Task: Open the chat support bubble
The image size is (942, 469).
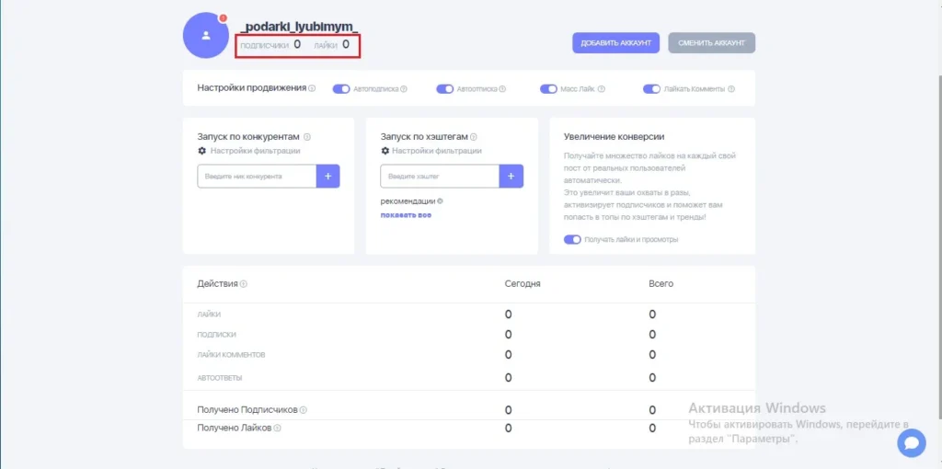Action: (912, 443)
